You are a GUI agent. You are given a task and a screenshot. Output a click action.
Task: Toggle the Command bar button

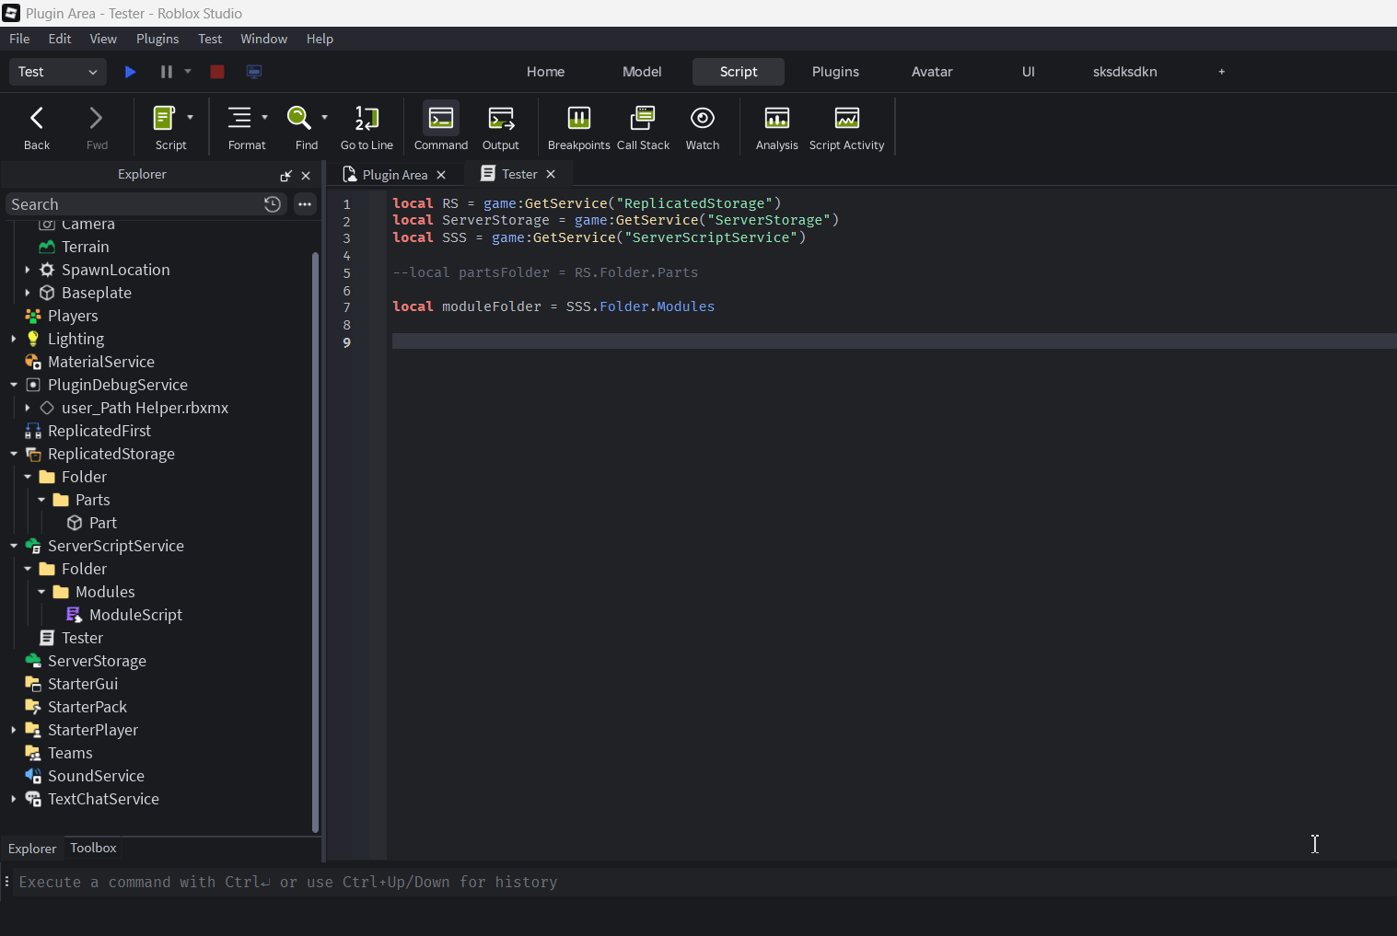(441, 126)
